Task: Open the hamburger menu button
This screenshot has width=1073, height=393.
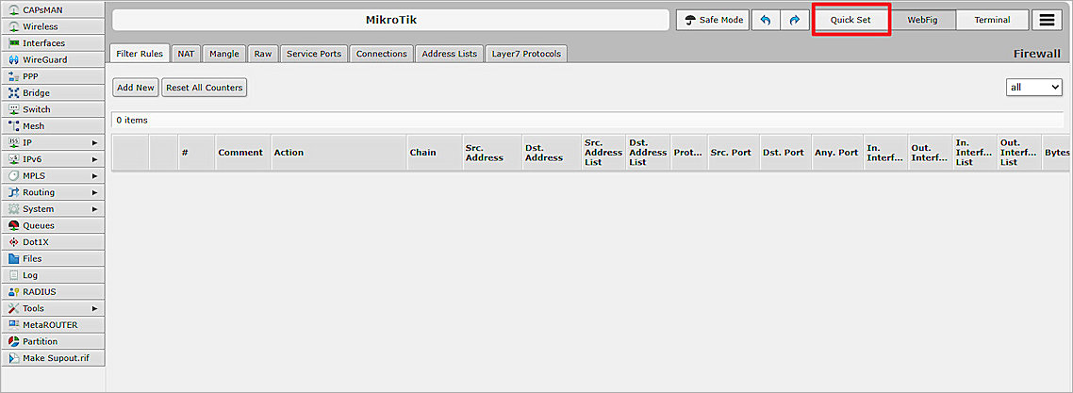Action: [x=1047, y=20]
